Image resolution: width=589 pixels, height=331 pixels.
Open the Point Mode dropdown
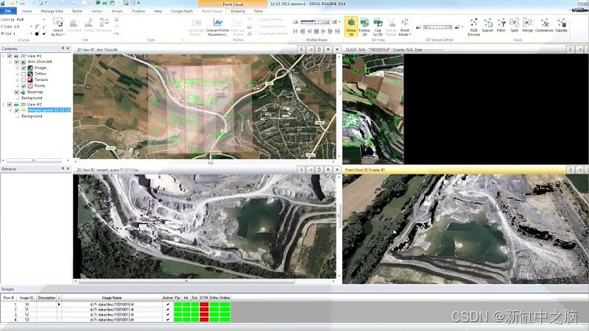coord(404,26)
